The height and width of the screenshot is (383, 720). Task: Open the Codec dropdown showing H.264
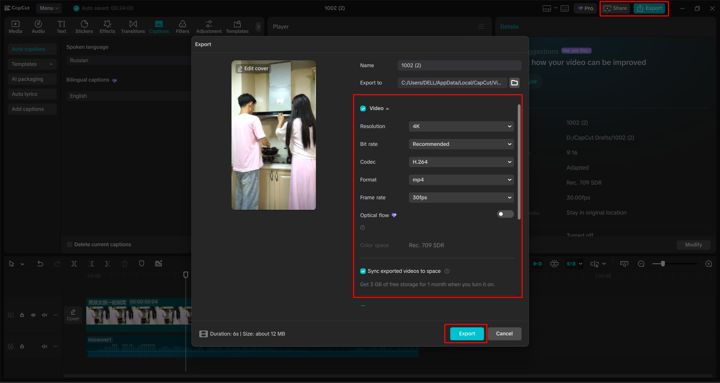point(461,162)
